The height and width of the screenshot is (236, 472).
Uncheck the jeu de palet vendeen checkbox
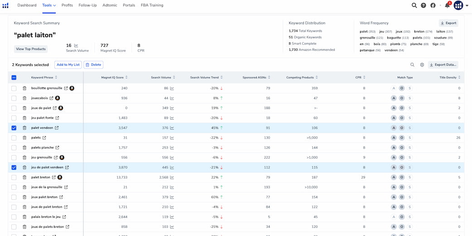point(14,167)
